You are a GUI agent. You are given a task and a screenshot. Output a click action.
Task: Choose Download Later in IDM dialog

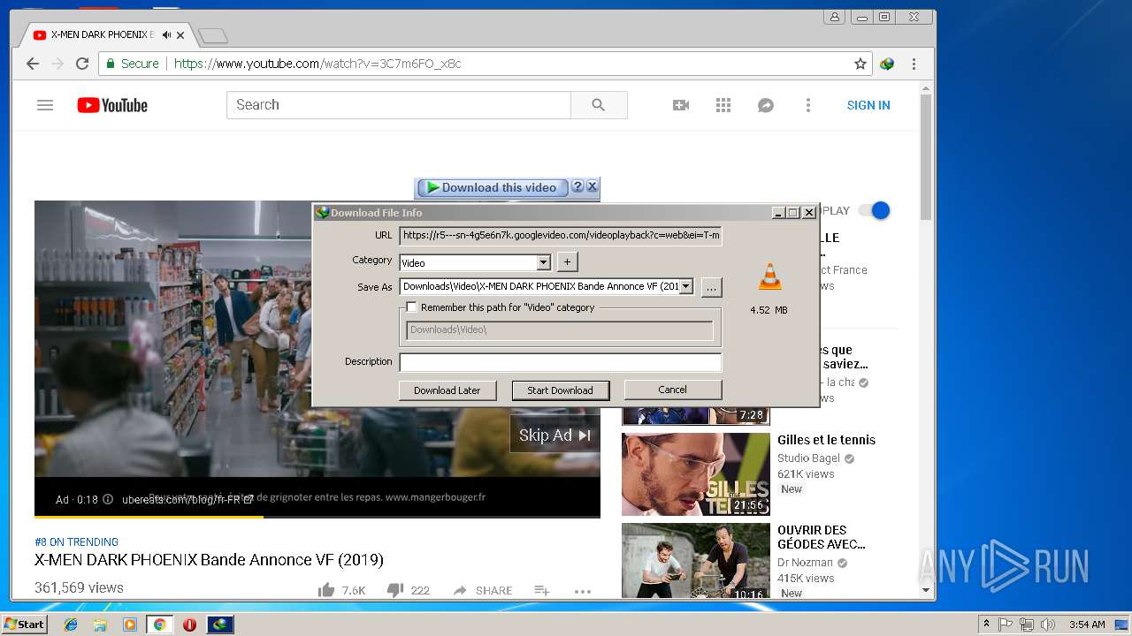447,390
